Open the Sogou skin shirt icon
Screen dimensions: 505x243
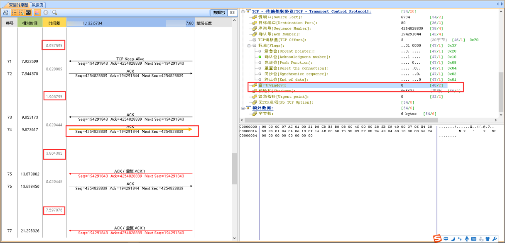click(x=488, y=239)
